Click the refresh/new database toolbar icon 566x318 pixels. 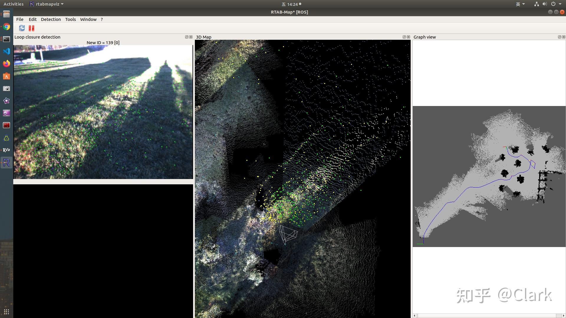[22, 28]
